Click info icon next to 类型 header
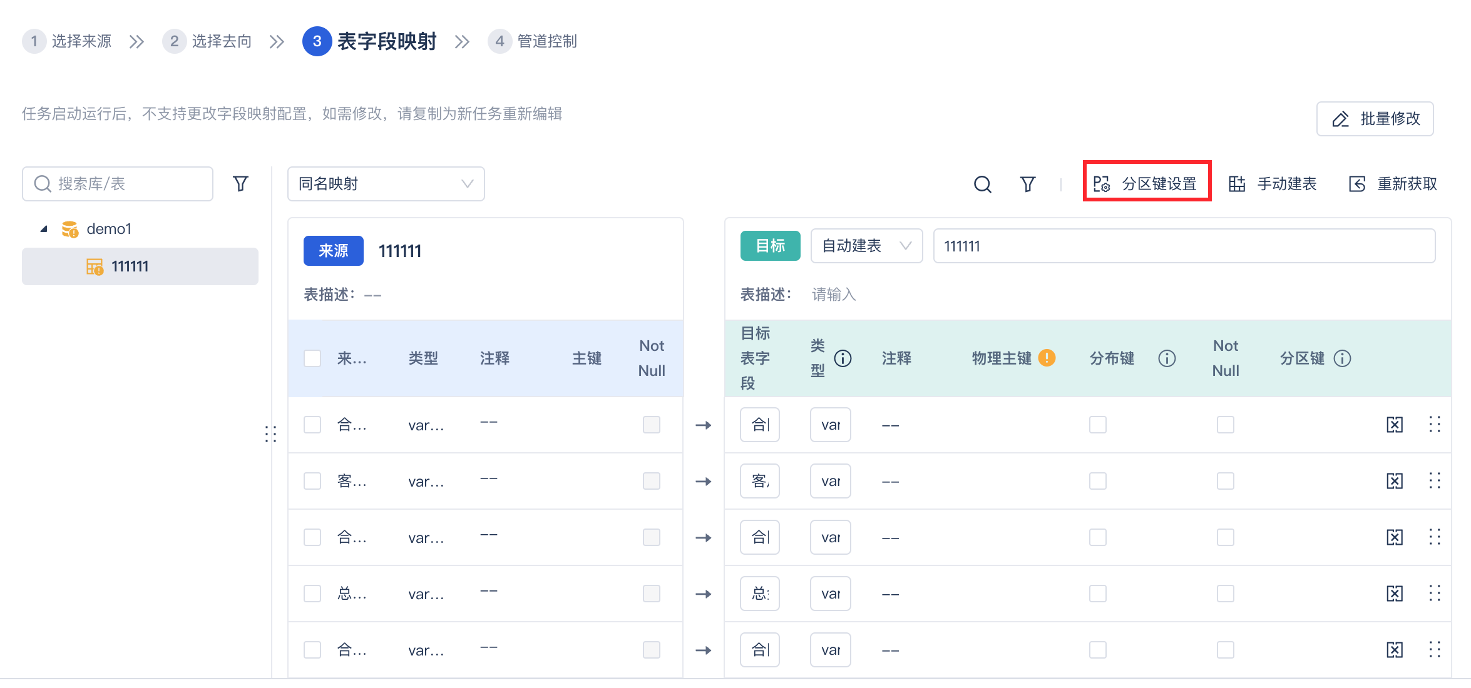 (843, 358)
